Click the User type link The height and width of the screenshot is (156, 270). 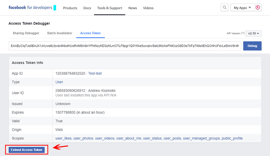(x=59, y=82)
